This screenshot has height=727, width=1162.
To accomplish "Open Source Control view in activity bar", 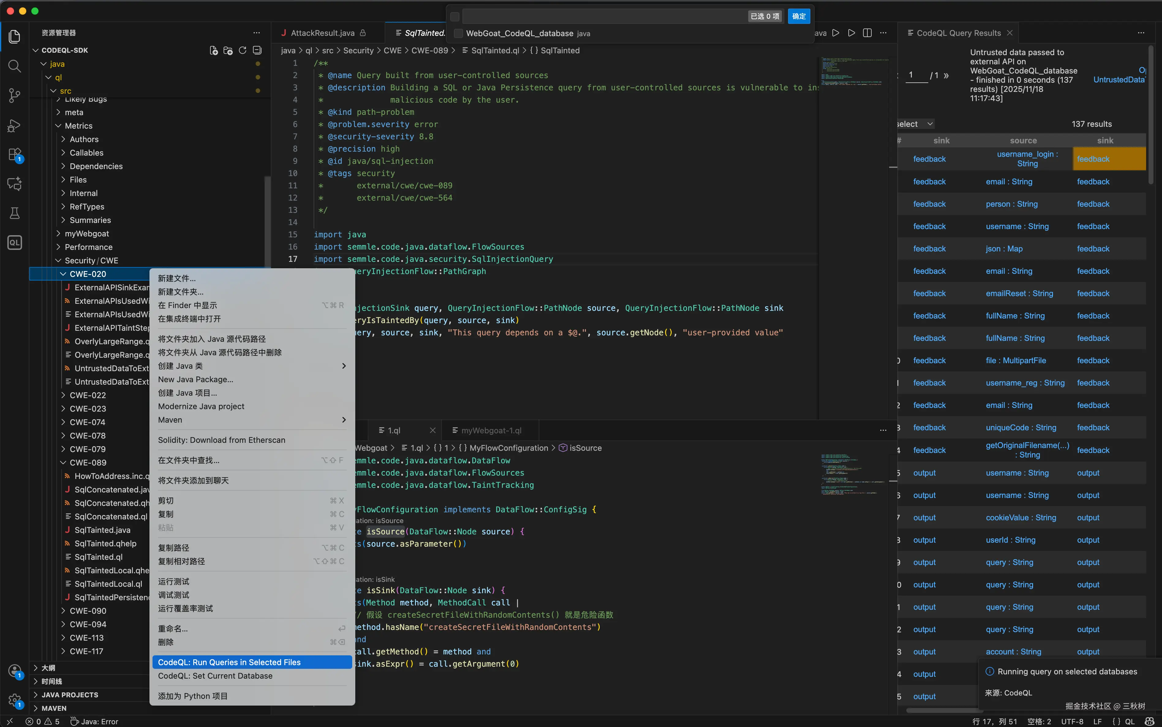I will pyautogui.click(x=14, y=95).
